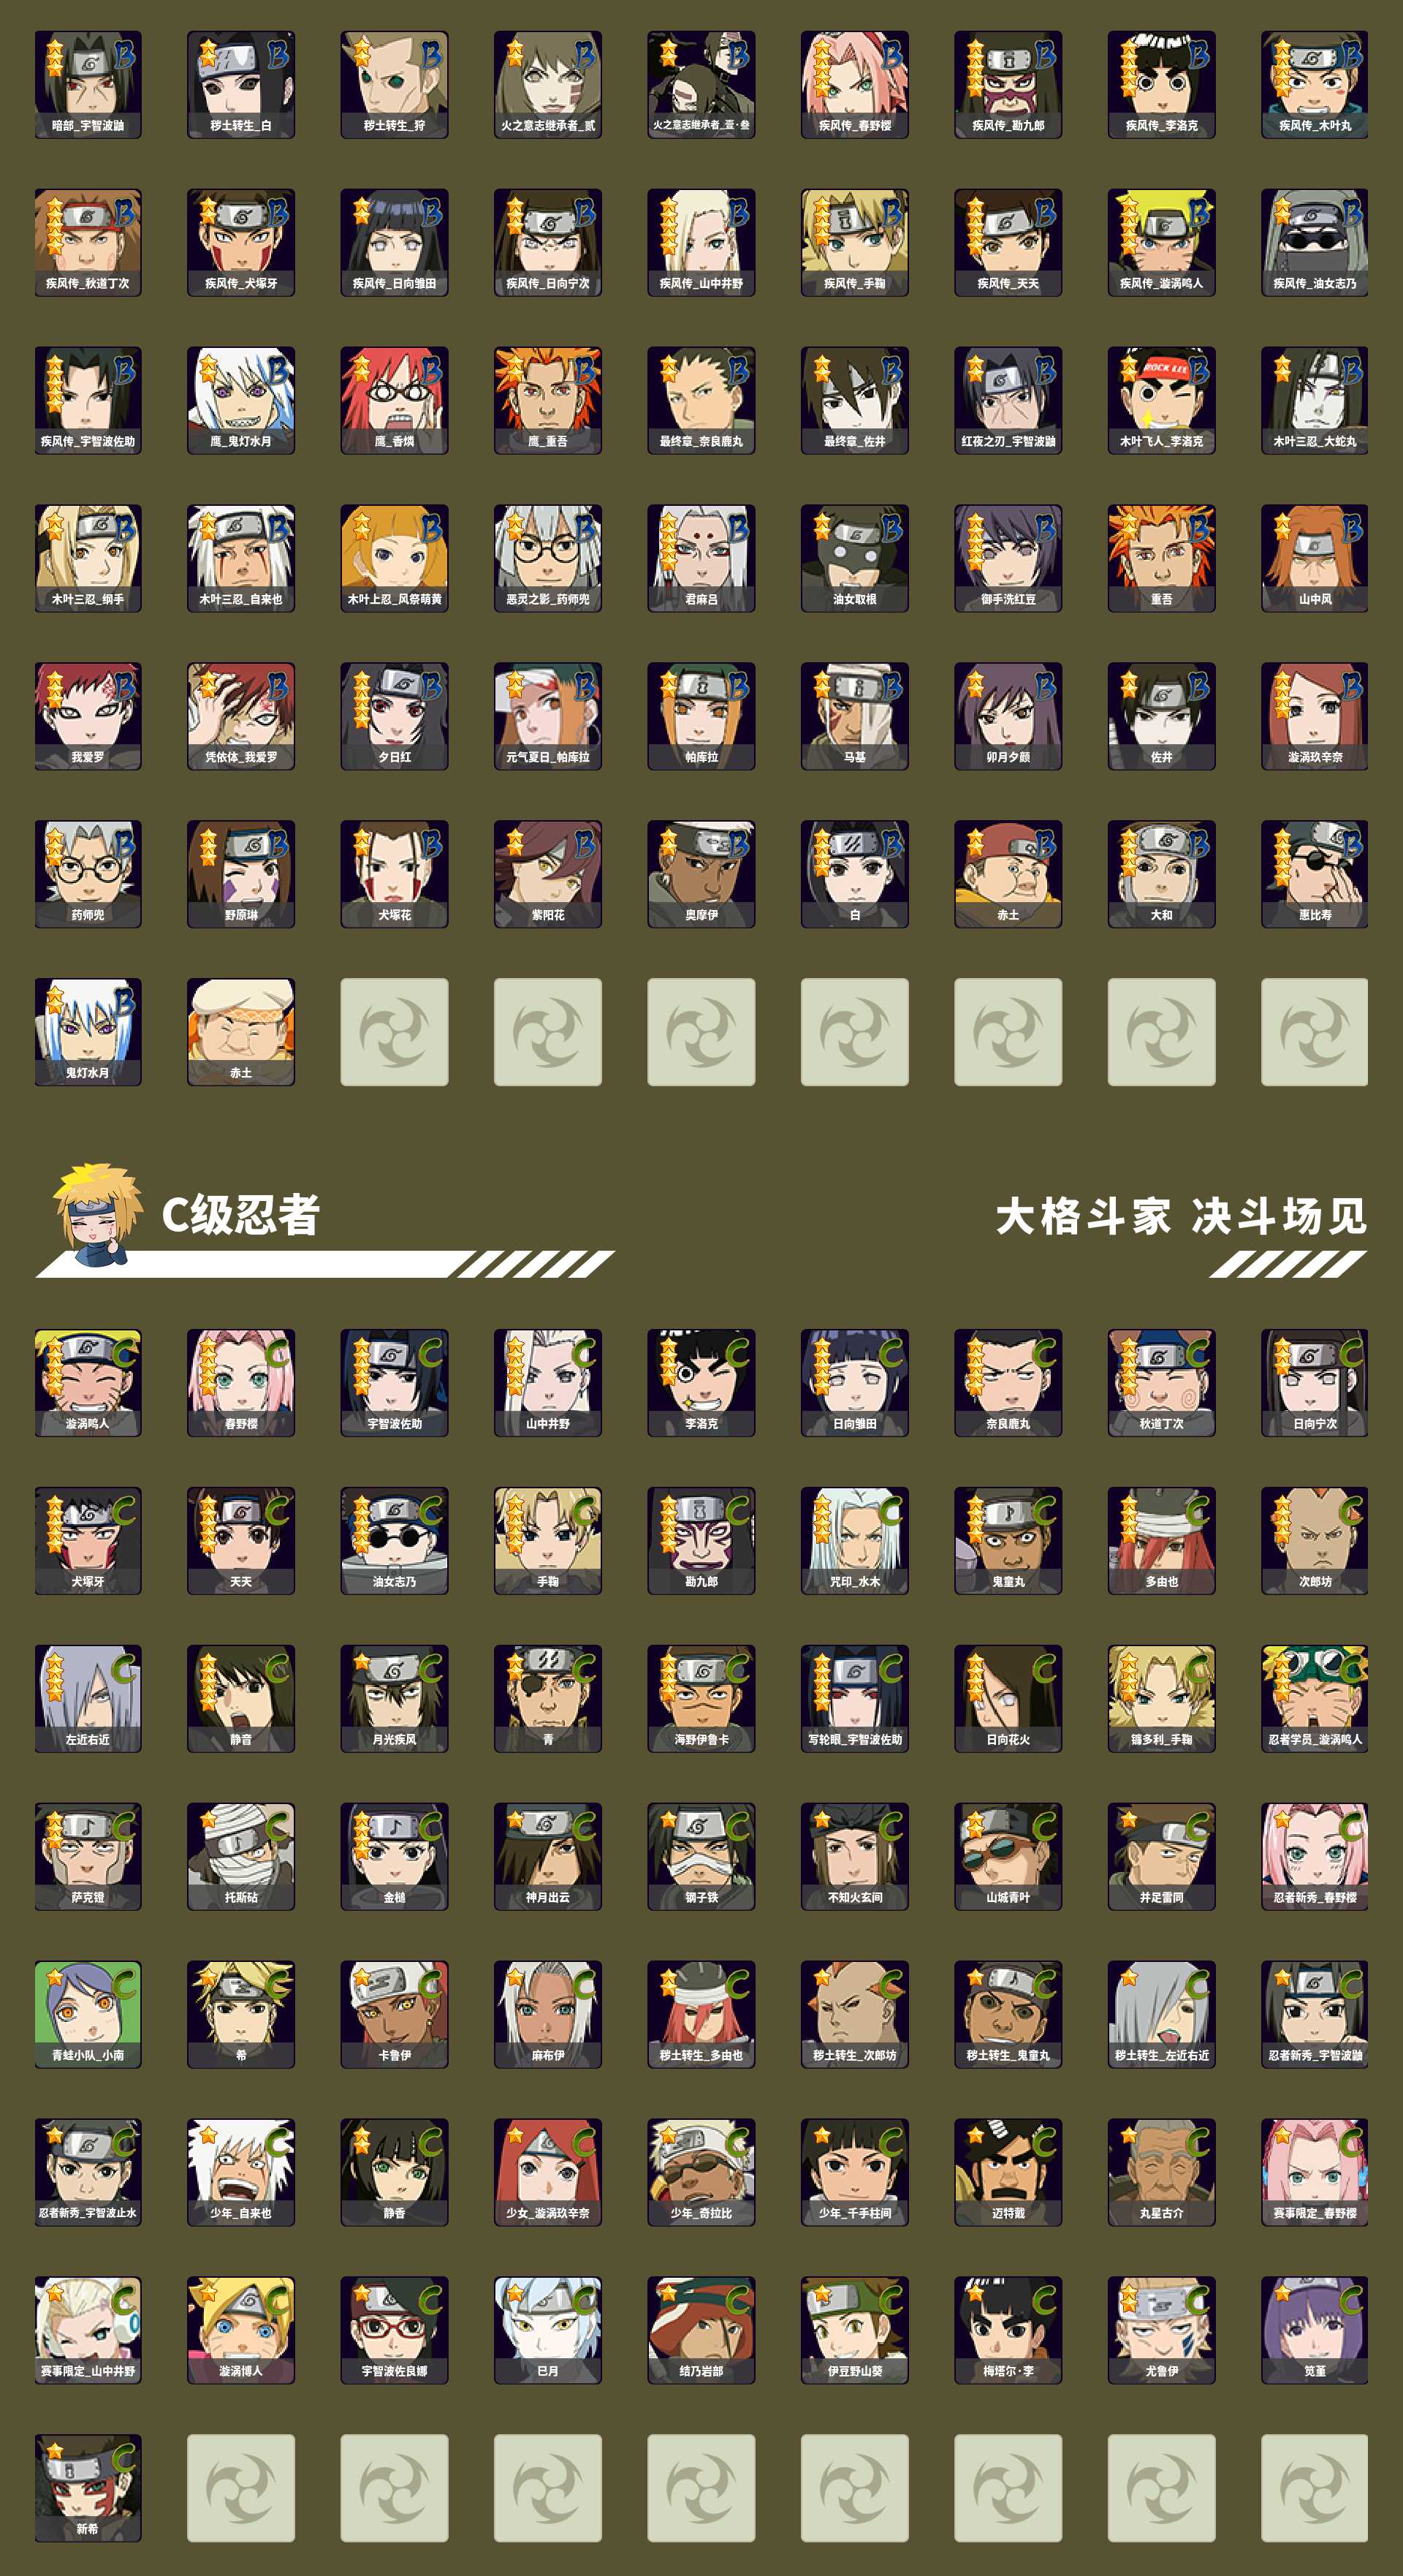Click the chibi mascot beside C级忍者 header
The height and width of the screenshot is (2576, 1403).
(x=94, y=1214)
